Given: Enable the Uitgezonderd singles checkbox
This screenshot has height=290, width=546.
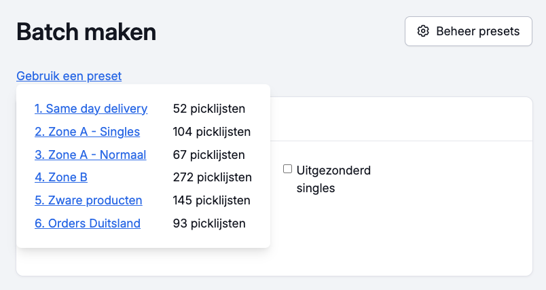Looking at the screenshot, I should pyautogui.click(x=288, y=169).
